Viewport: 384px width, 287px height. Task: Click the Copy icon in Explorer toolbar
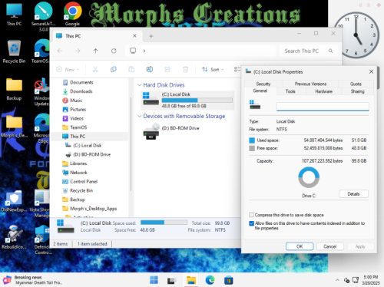113,69
